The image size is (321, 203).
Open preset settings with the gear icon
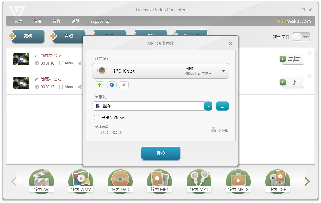pos(112,85)
